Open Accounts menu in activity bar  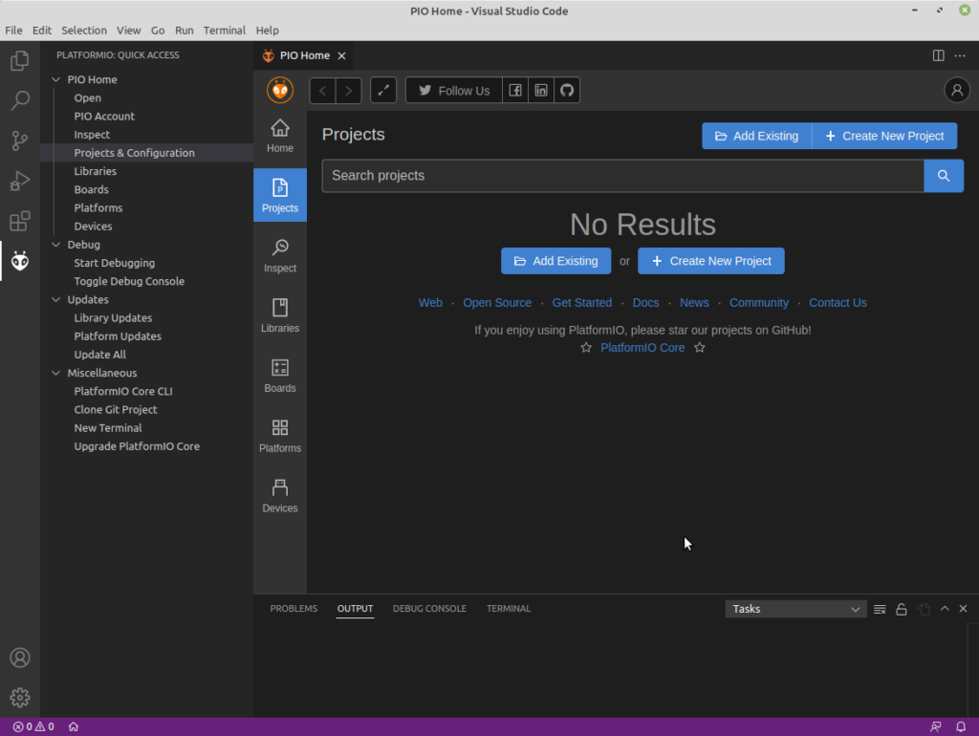tap(20, 658)
